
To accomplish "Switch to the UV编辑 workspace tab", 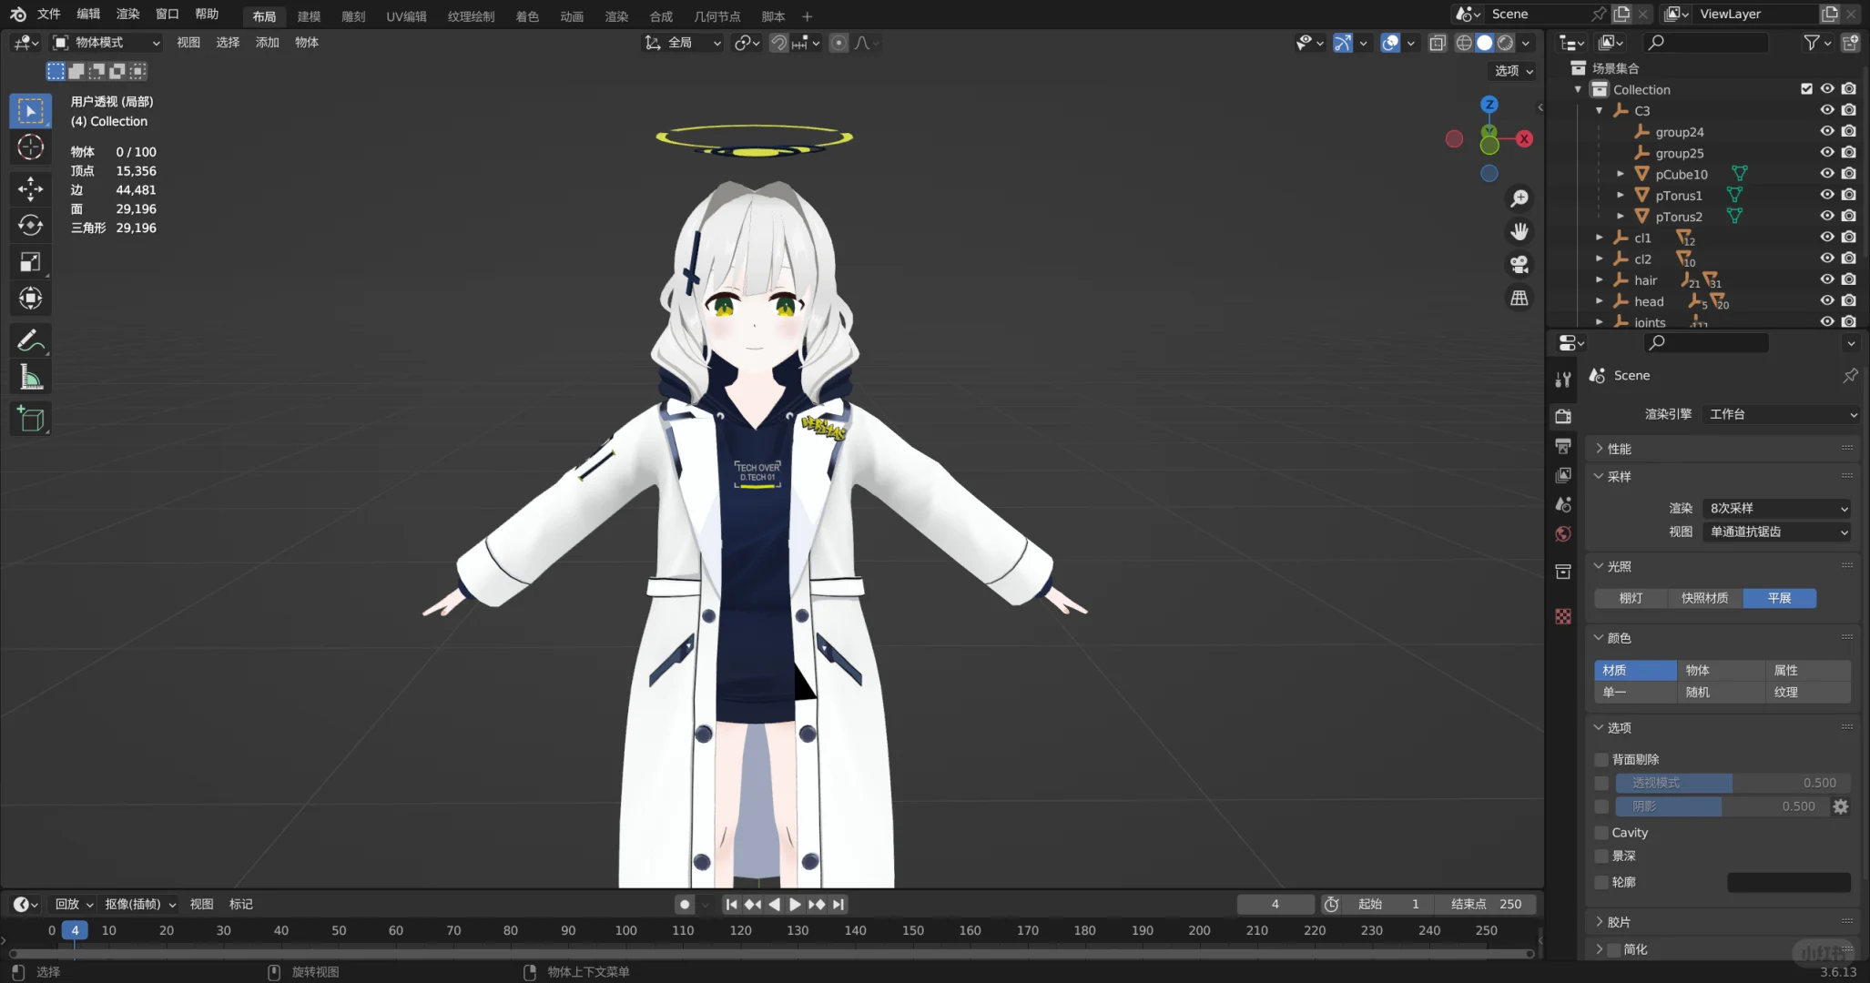I will click(406, 16).
